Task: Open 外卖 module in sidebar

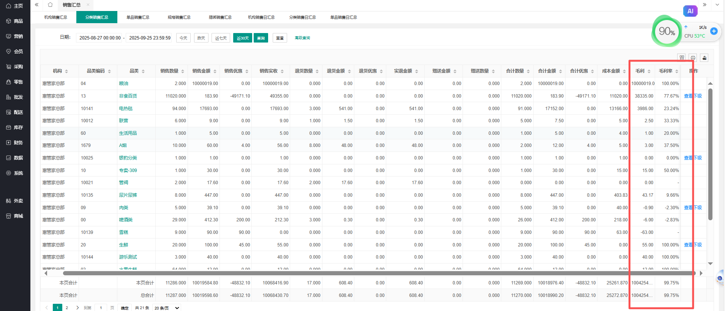Action: tap(15, 201)
